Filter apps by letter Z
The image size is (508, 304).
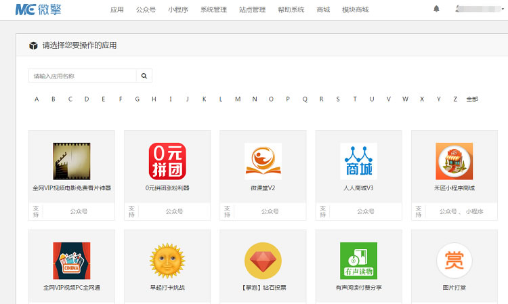tap(455, 99)
